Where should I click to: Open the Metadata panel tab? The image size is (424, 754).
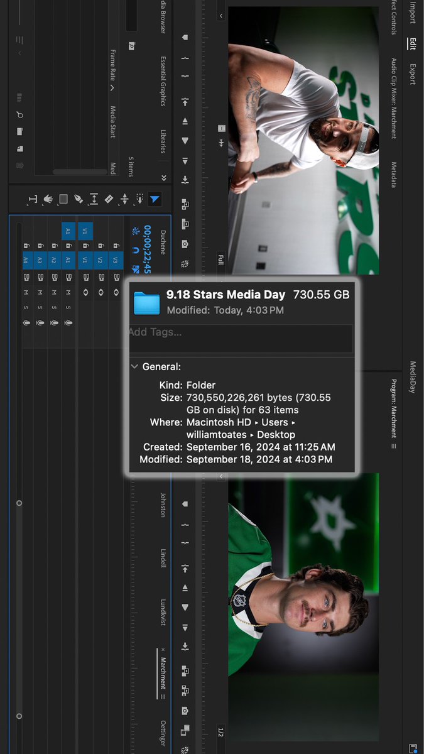coord(394,175)
